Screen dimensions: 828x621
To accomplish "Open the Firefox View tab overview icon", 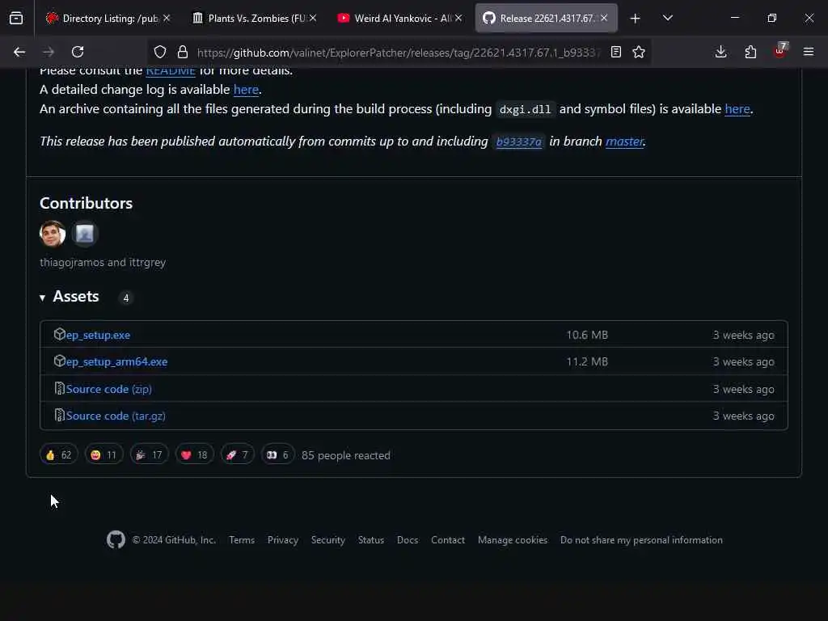I will point(16,18).
